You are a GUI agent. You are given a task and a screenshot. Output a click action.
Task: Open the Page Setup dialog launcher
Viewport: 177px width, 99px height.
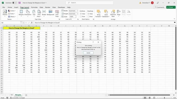coord(59,19)
